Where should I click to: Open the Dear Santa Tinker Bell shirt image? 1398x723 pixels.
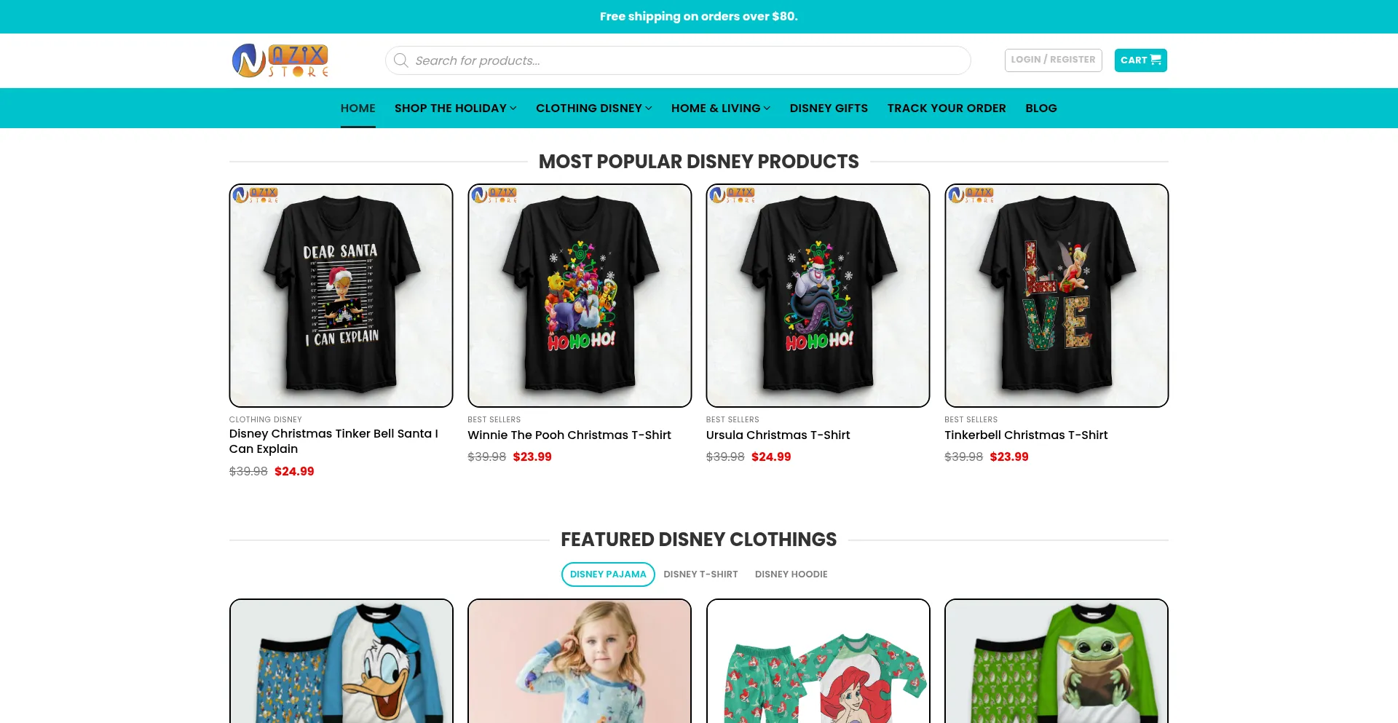pyautogui.click(x=341, y=296)
